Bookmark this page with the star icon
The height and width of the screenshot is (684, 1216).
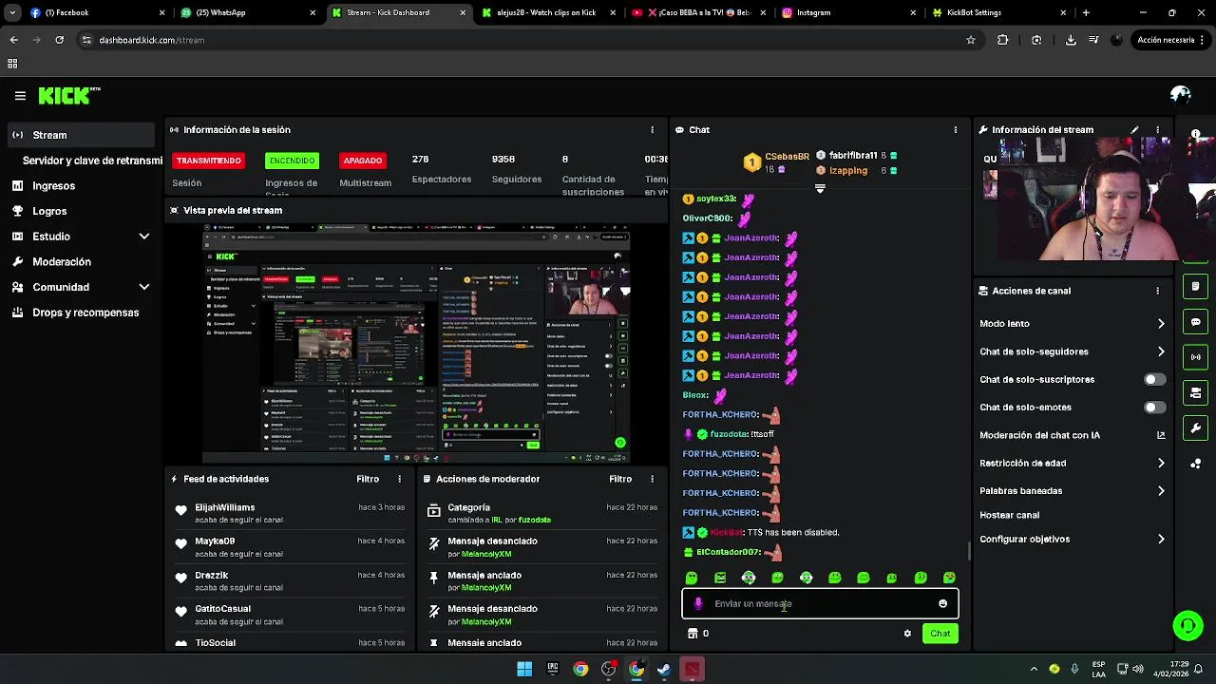click(970, 40)
